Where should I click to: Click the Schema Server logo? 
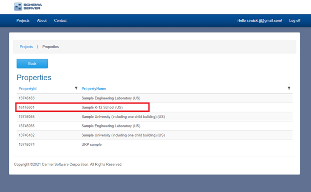click(x=28, y=6)
